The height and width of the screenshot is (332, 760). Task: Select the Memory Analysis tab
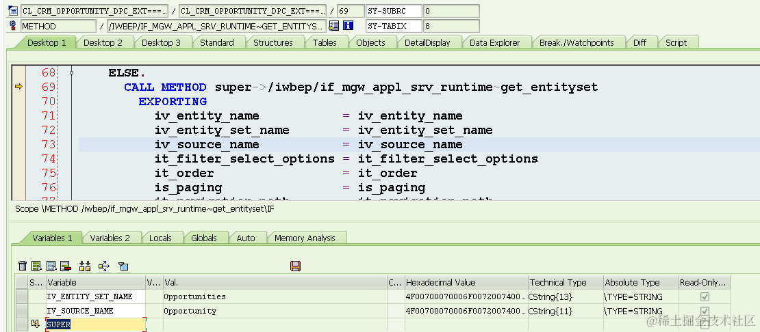(x=305, y=238)
